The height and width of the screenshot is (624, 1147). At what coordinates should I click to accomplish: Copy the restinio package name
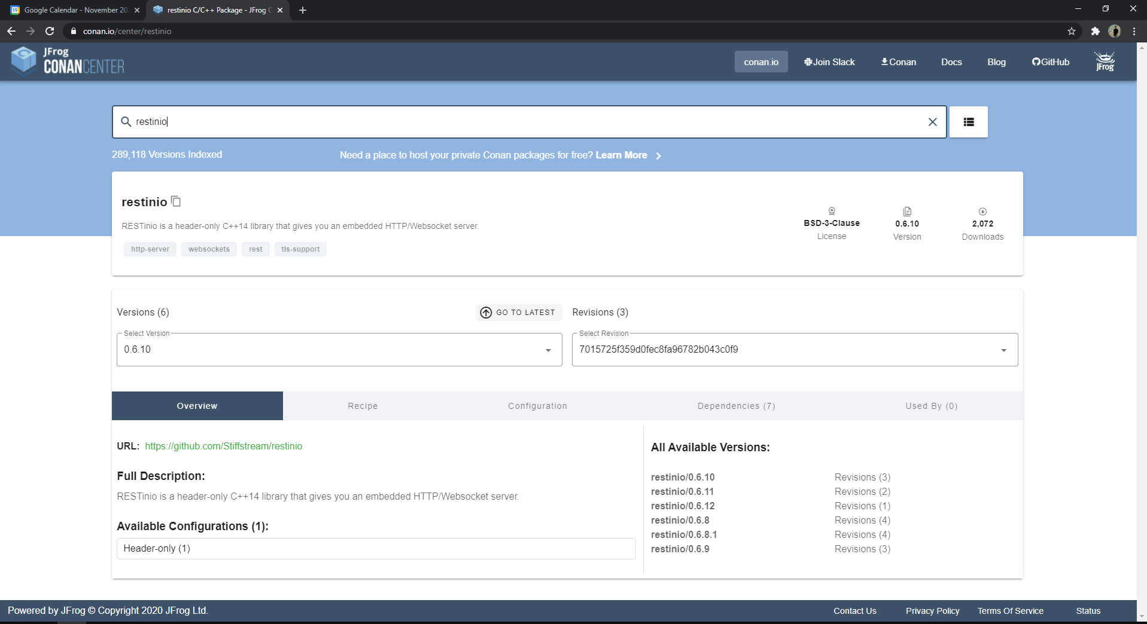[x=176, y=201]
